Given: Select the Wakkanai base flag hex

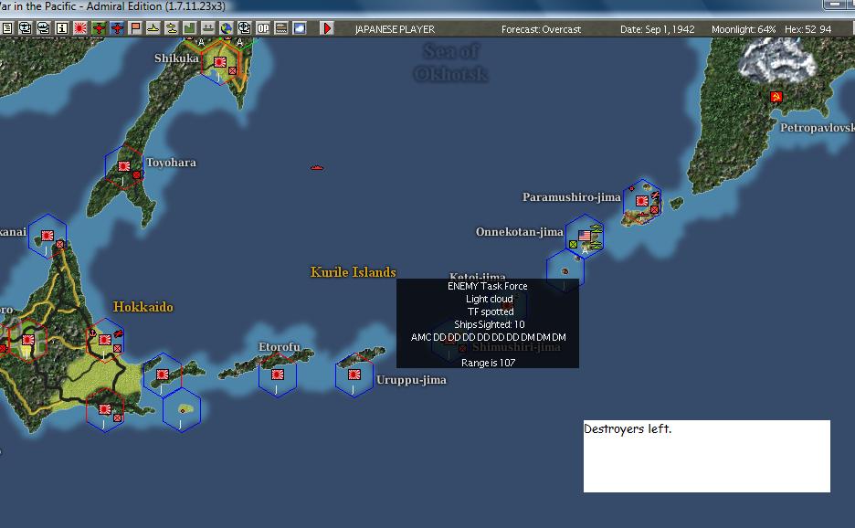Looking at the screenshot, I should (x=47, y=236).
